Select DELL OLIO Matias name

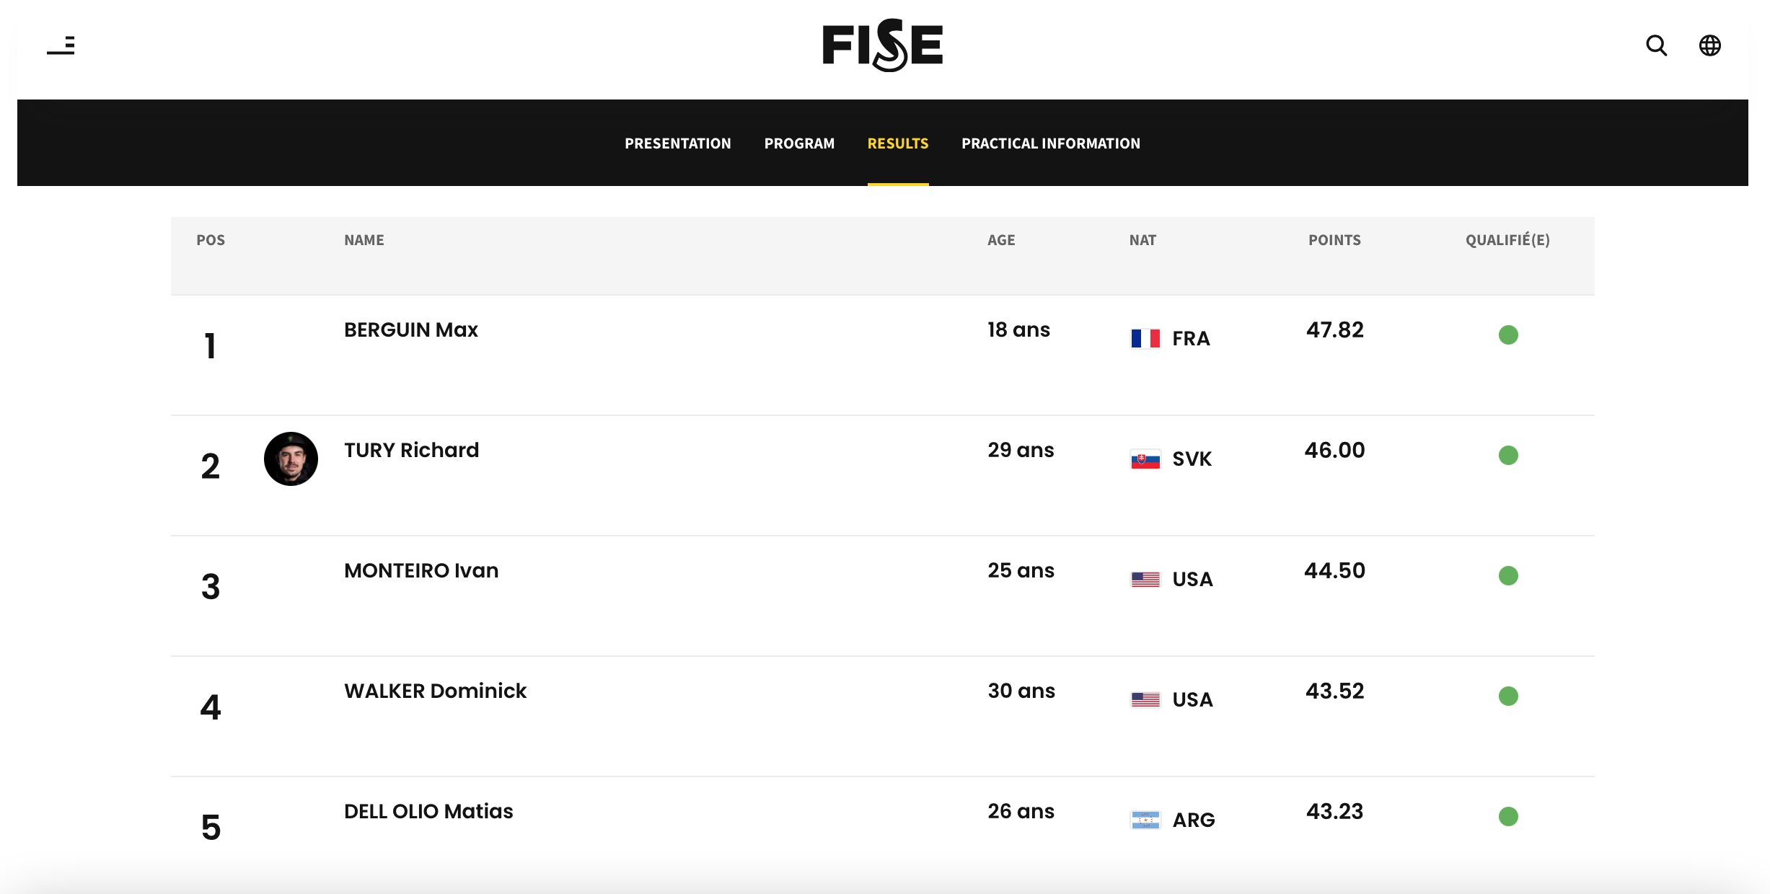(428, 811)
